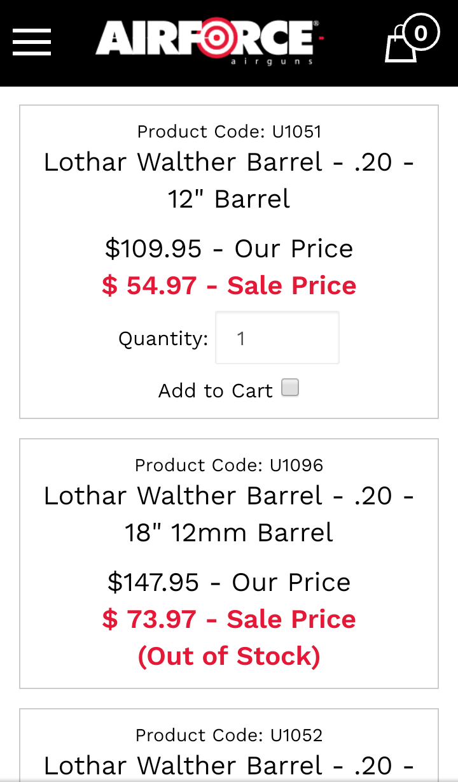Screen dimensions: 458x782
Task: Open the hamburger navigation menu
Action: [x=32, y=42]
